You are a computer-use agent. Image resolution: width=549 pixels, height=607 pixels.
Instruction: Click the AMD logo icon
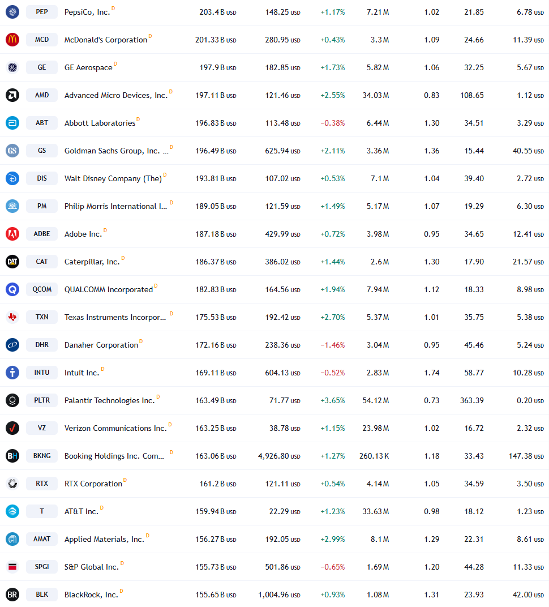click(12, 95)
